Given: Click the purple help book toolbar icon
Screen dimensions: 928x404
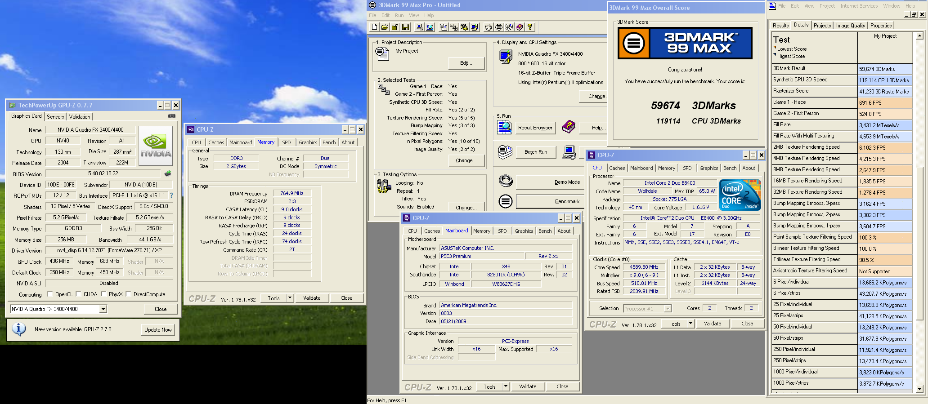Looking at the screenshot, I should (x=520, y=27).
